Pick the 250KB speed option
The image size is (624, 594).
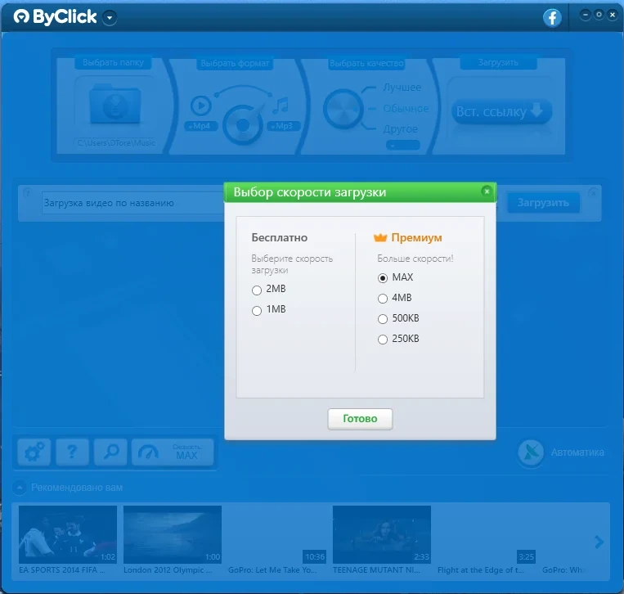tap(383, 340)
